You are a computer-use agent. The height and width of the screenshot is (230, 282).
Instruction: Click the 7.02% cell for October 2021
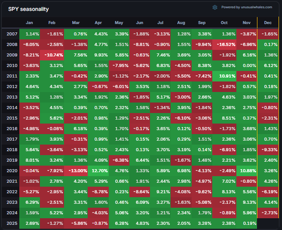point(224,182)
